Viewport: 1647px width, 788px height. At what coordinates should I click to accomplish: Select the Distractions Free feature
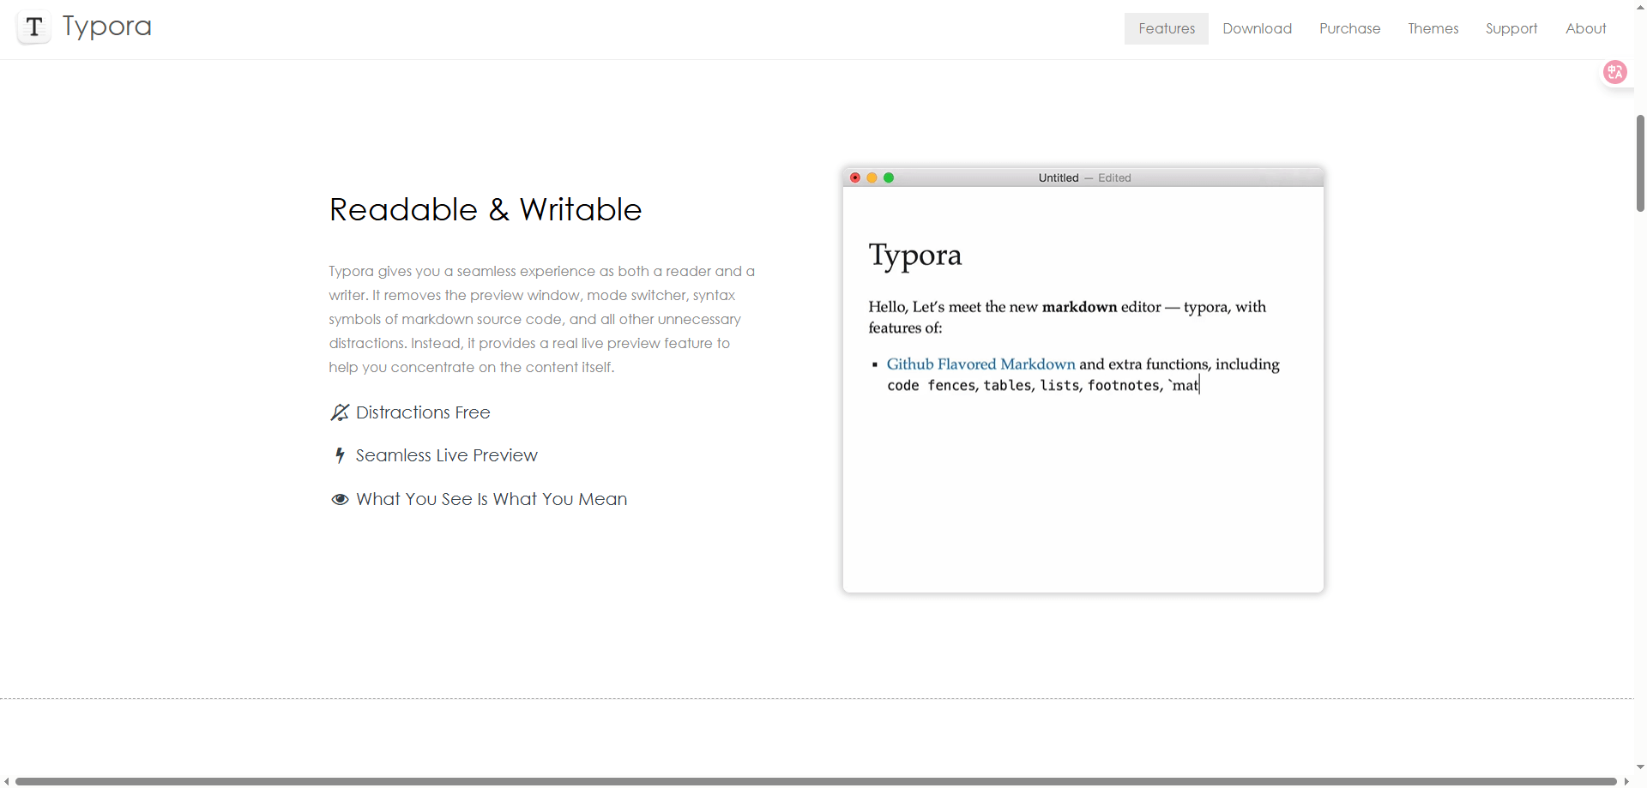423,412
